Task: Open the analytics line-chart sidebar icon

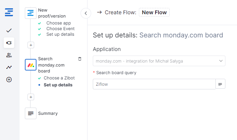Action: point(9,67)
